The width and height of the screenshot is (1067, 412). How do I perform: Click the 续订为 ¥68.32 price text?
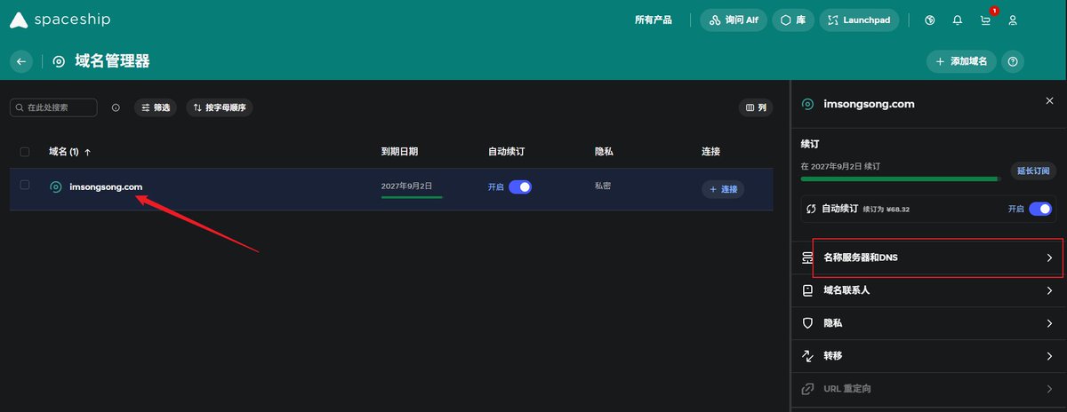click(x=885, y=210)
